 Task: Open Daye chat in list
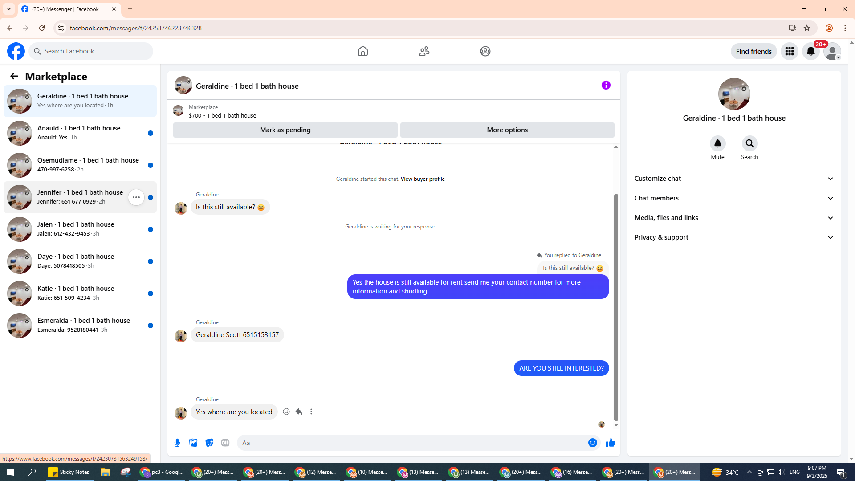click(80, 261)
